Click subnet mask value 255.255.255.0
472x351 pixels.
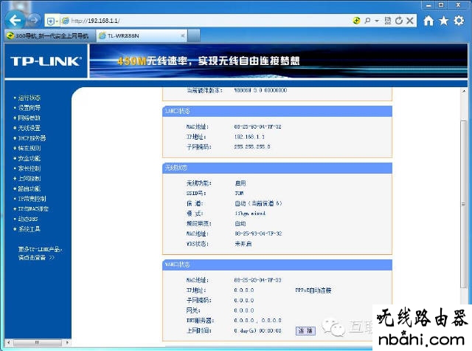252,146
